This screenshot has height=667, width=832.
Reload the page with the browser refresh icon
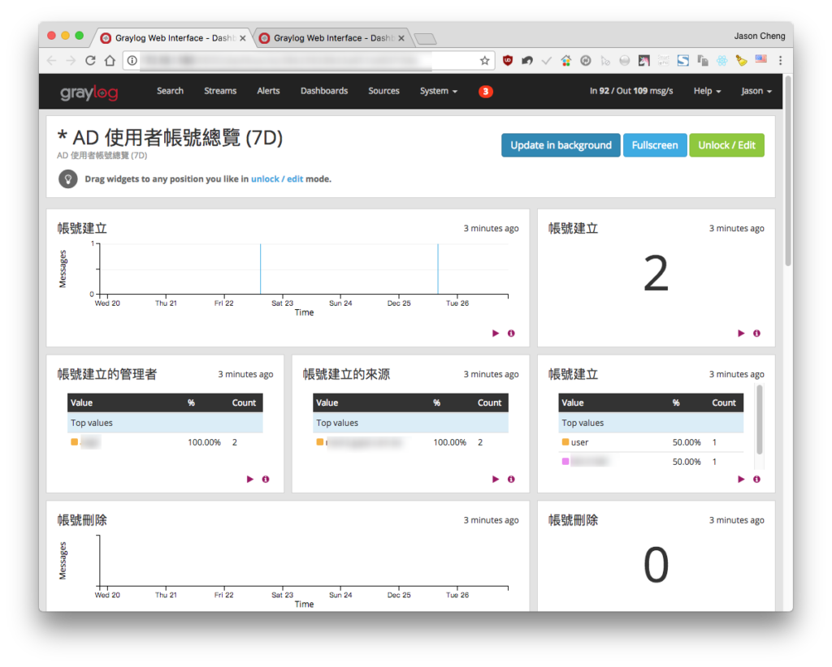click(90, 60)
